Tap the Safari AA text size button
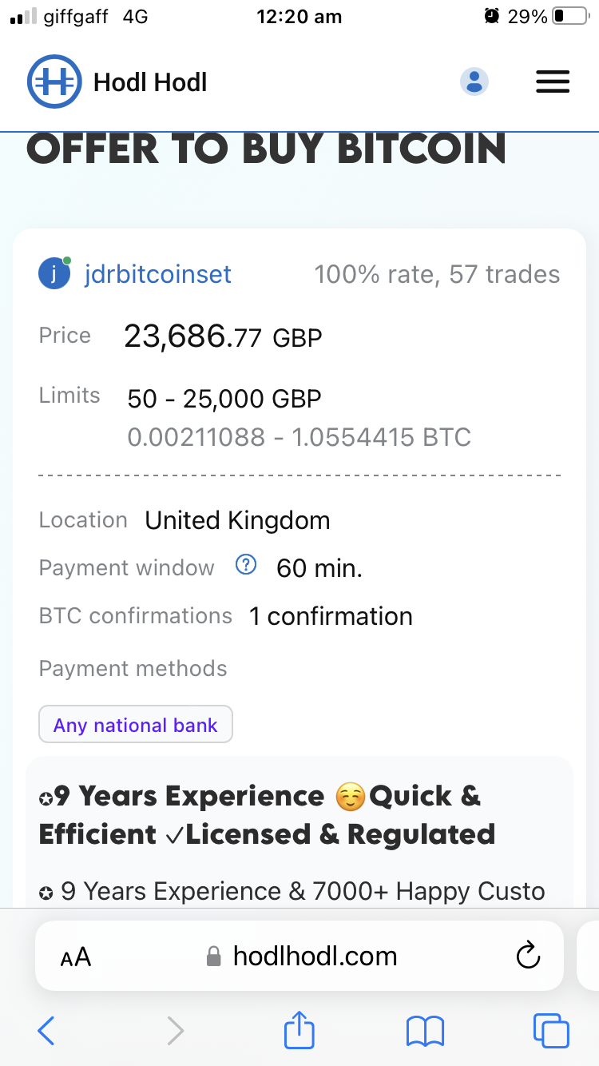The height and width of the screenshot is (1066, 599). (76, 957)
